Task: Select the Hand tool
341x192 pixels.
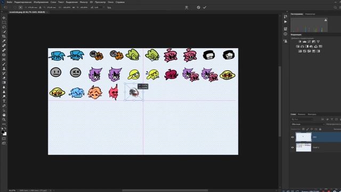Action: [x=4, y=115]
